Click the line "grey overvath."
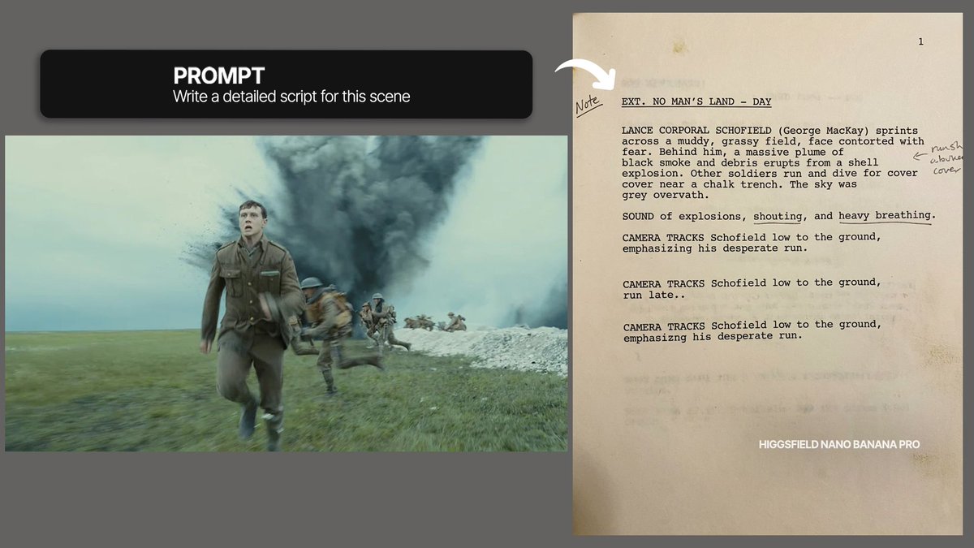 pos(666,195)
